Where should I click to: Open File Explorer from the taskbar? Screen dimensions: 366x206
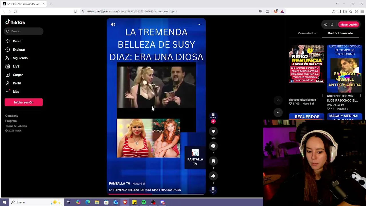coord(97,202)
